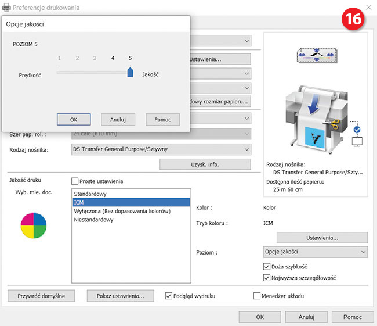Enable the Menedzer układu checkbox
This screenshot has width=377, height=326.
[258, 296]
